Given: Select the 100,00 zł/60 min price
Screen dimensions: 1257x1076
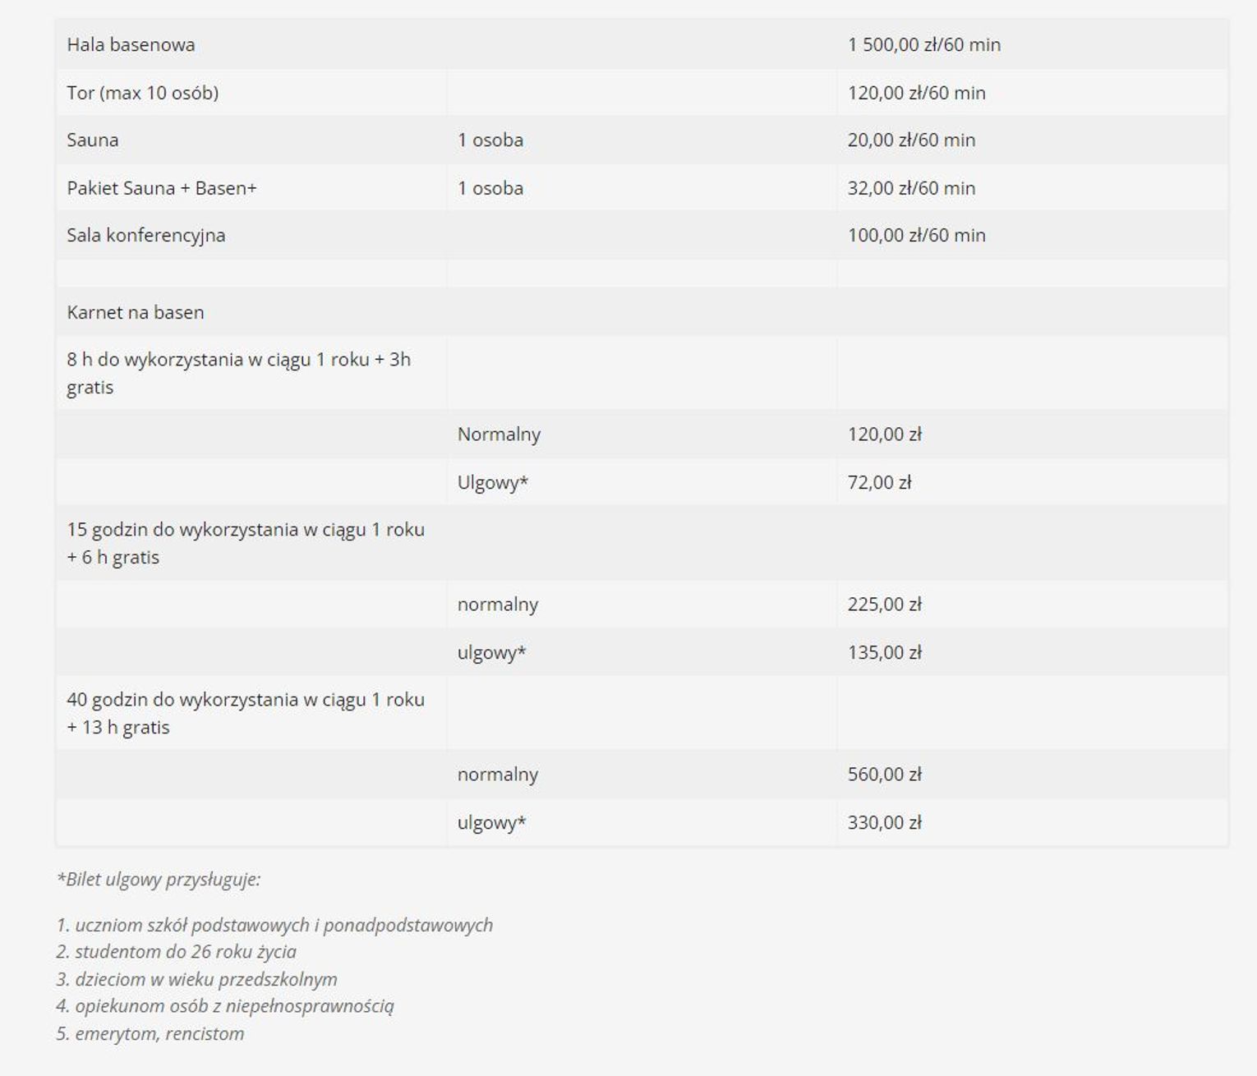Looking at the screenshot, I should [916, 235].
